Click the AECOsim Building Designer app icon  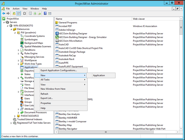coord(57,33)
